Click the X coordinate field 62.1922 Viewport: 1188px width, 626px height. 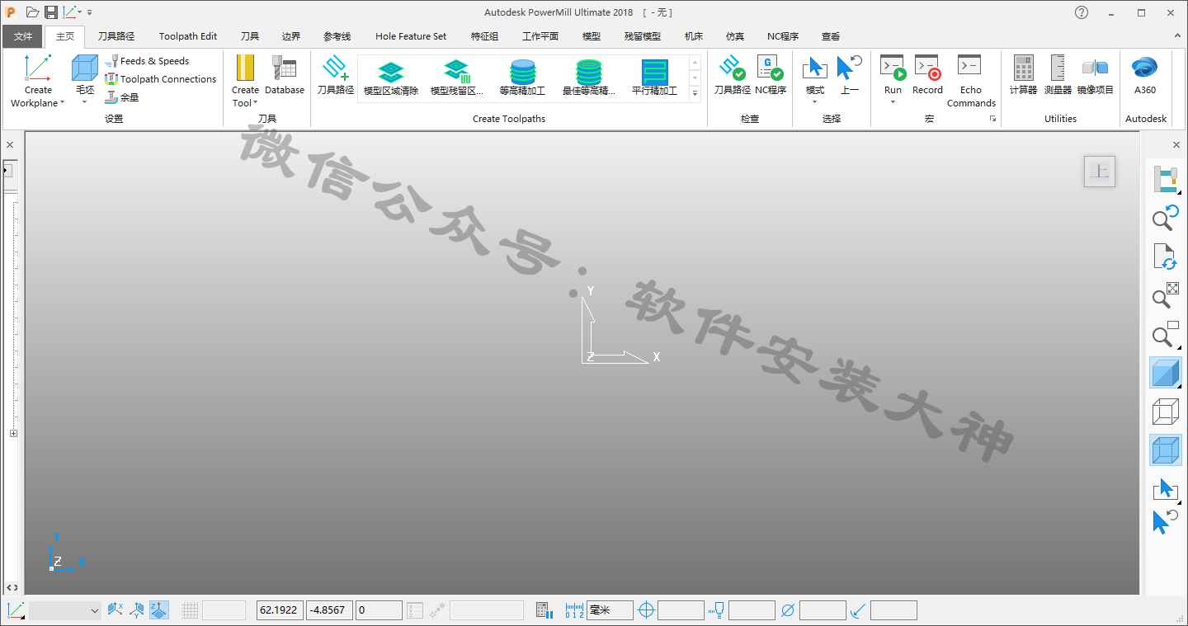[280, 610]
